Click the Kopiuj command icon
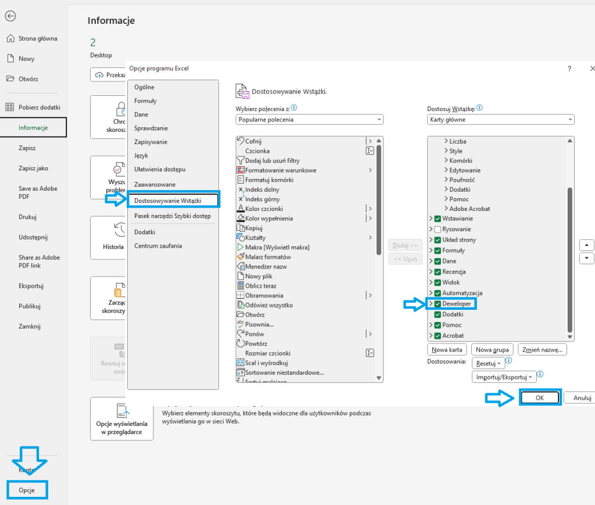This screenshot has width=595, height=505. (x=241, y=228)
